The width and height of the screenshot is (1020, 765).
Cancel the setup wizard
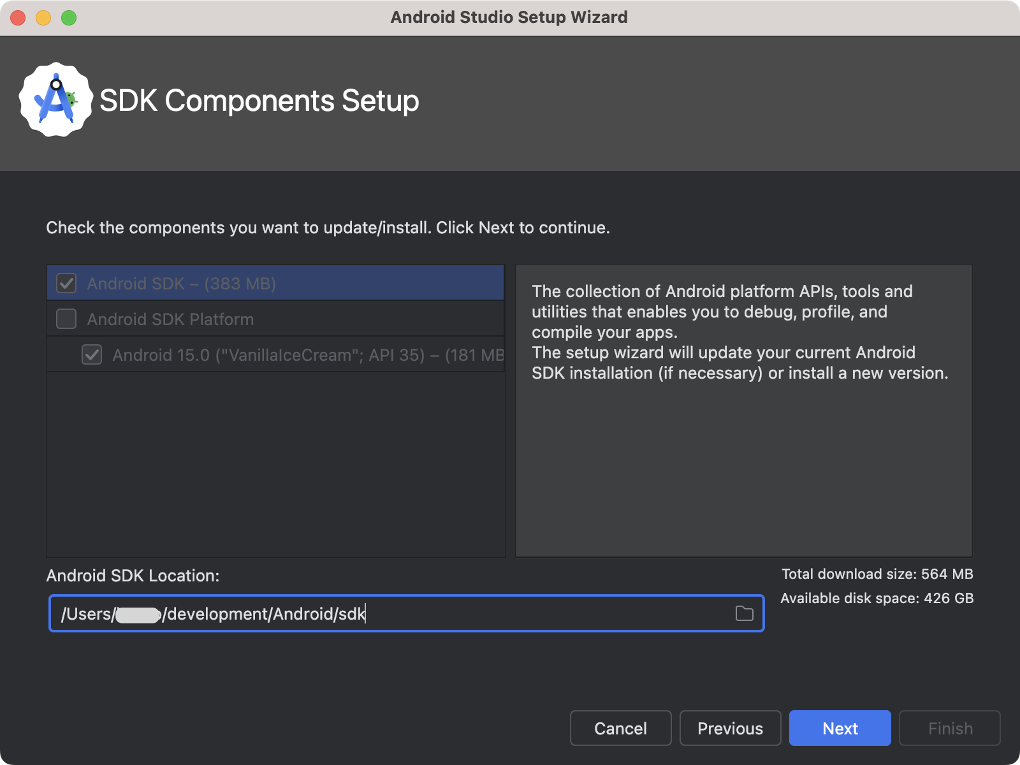(x=620, y=728)
